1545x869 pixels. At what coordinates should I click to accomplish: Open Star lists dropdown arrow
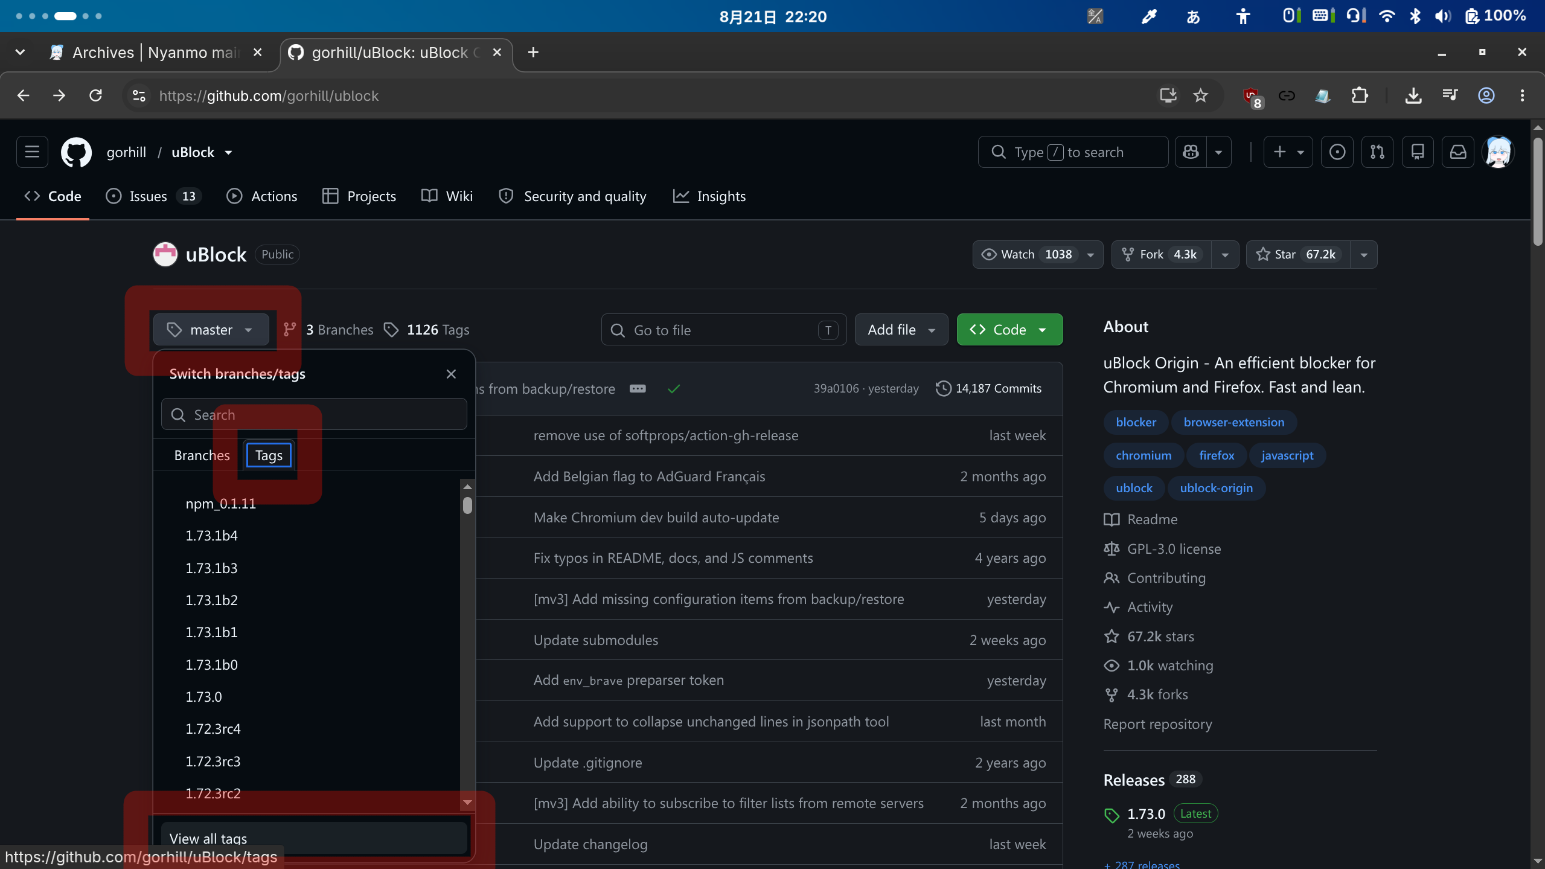point(1364,254)
